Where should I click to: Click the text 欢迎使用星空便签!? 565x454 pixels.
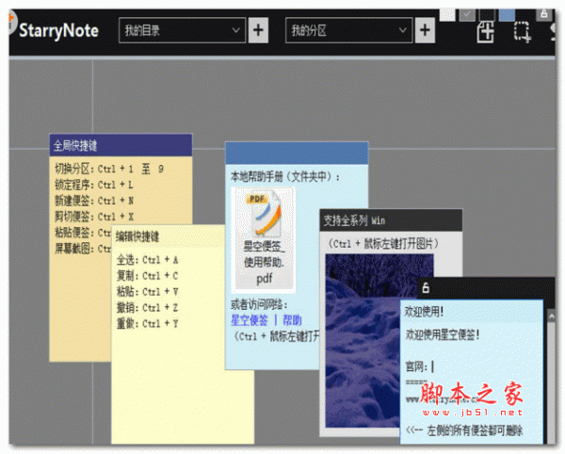pos(443,334)
